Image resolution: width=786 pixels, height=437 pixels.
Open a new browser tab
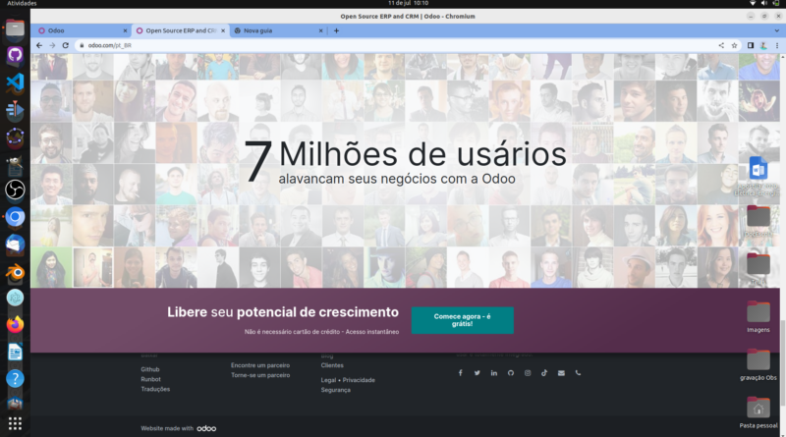click(336, 30)
